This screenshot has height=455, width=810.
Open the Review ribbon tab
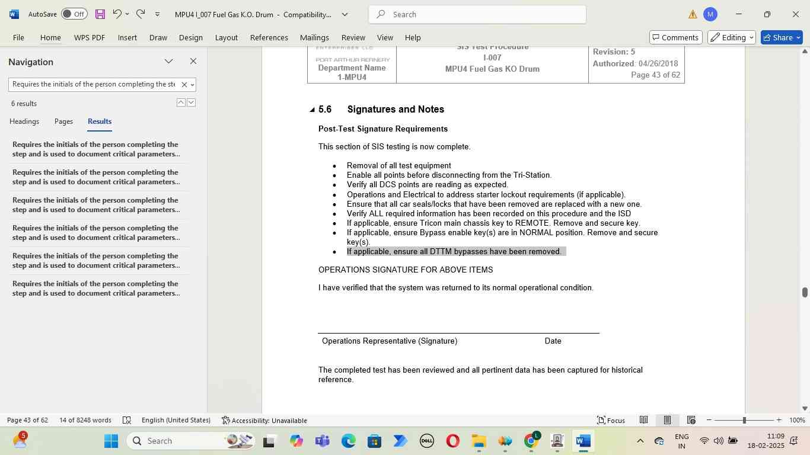pyautogui.click(x=353, y=37)
